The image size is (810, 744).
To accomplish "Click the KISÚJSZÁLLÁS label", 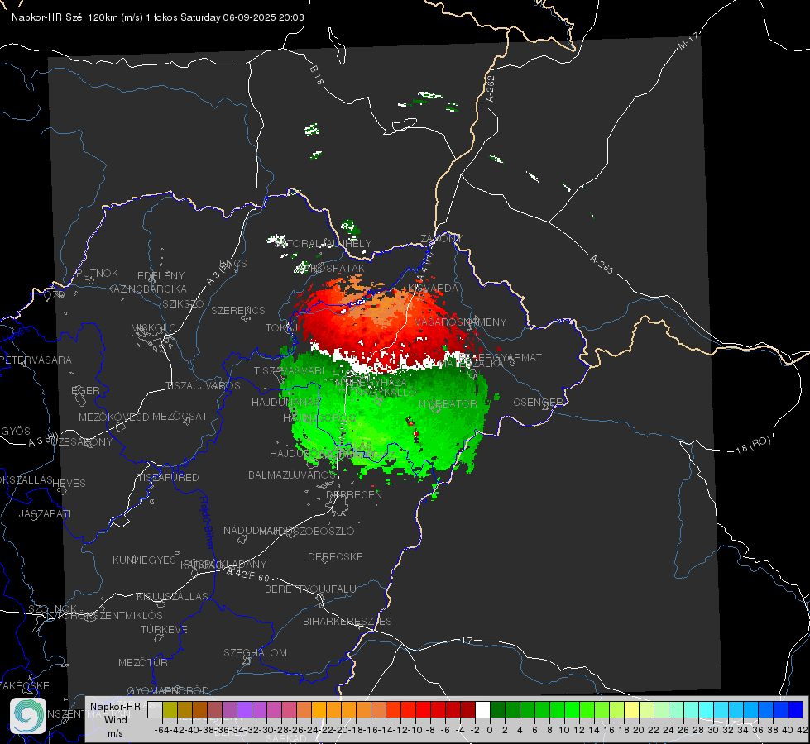I will (173, 596).
